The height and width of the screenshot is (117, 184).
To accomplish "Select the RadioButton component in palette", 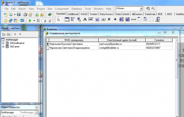I will [x=115, y=19].
